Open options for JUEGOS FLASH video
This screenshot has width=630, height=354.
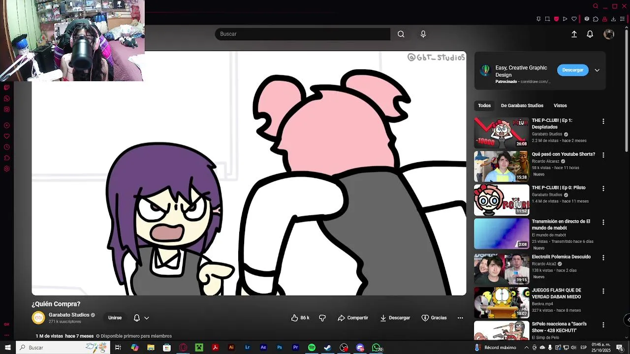[x=603, y=291]
